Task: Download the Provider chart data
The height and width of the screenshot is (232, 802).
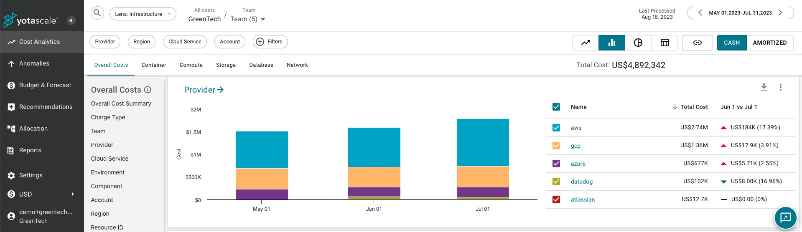Action: click(764, 87)
